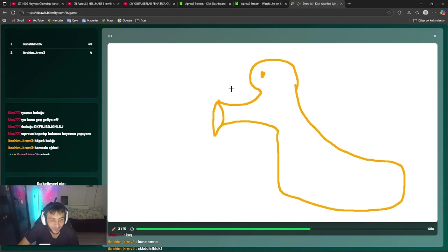Open the tab actions menu at far left

5,4
